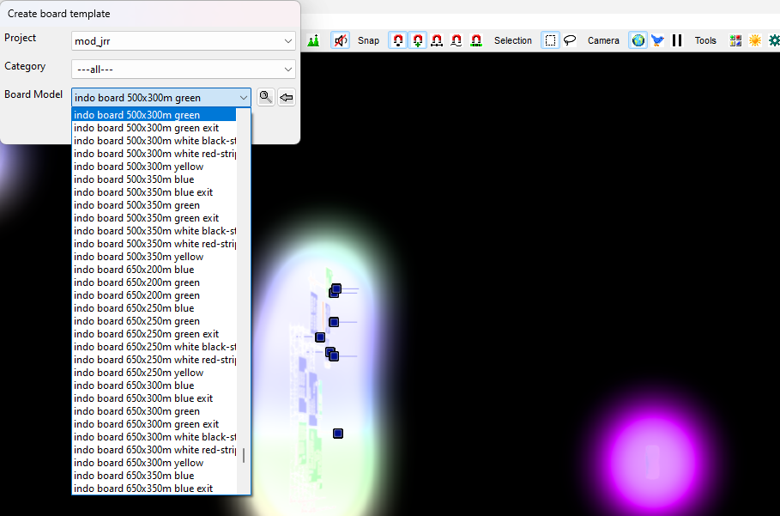780x516 pixels.
Task: Select indo board 650x300m green
Action: point(154,411)
